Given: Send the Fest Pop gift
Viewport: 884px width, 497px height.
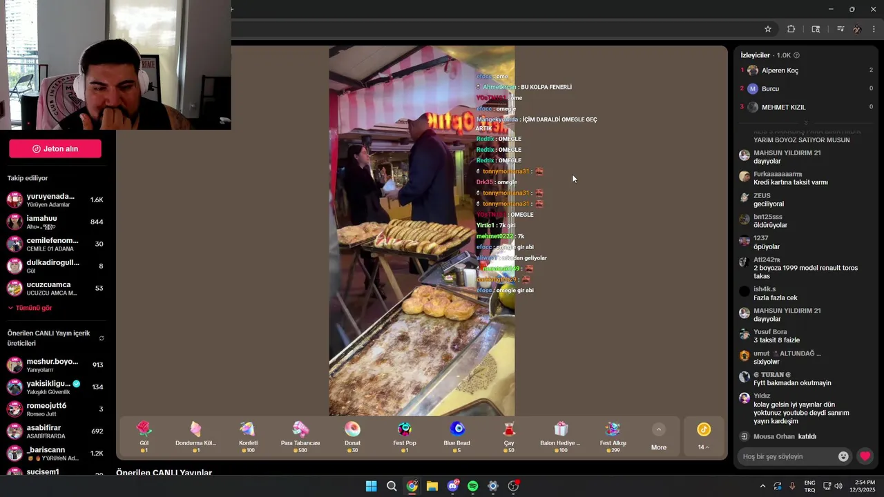Looking at the screenshot, I should (x=405, y=437).
